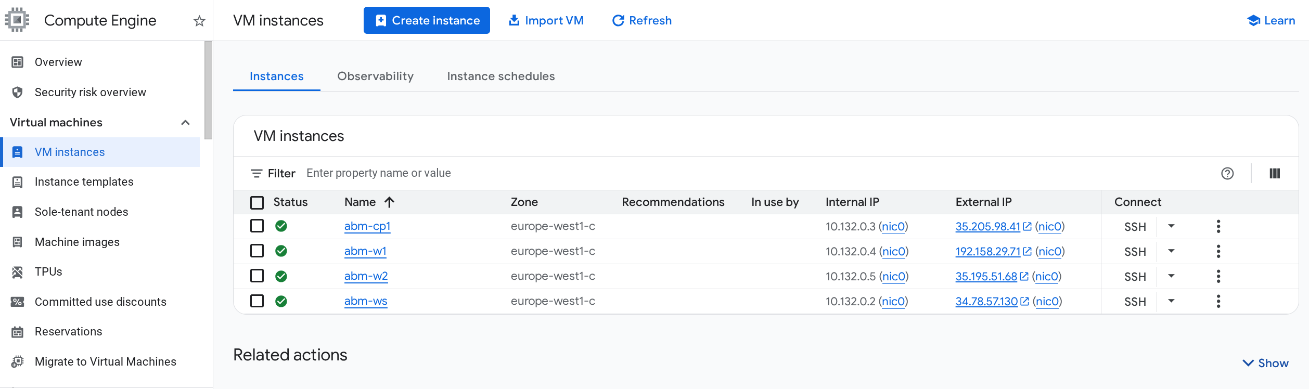Open more actions menu for abm-w1
The height and width of the screenshot is (389, 1309).
[x=1218, y=251]
